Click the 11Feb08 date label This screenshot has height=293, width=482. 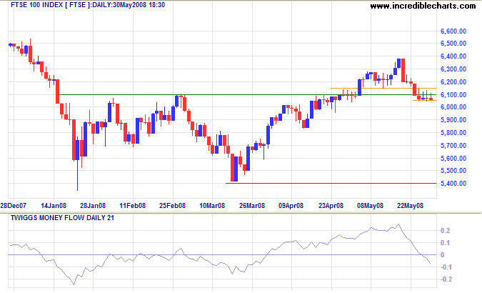coord(133,206)
